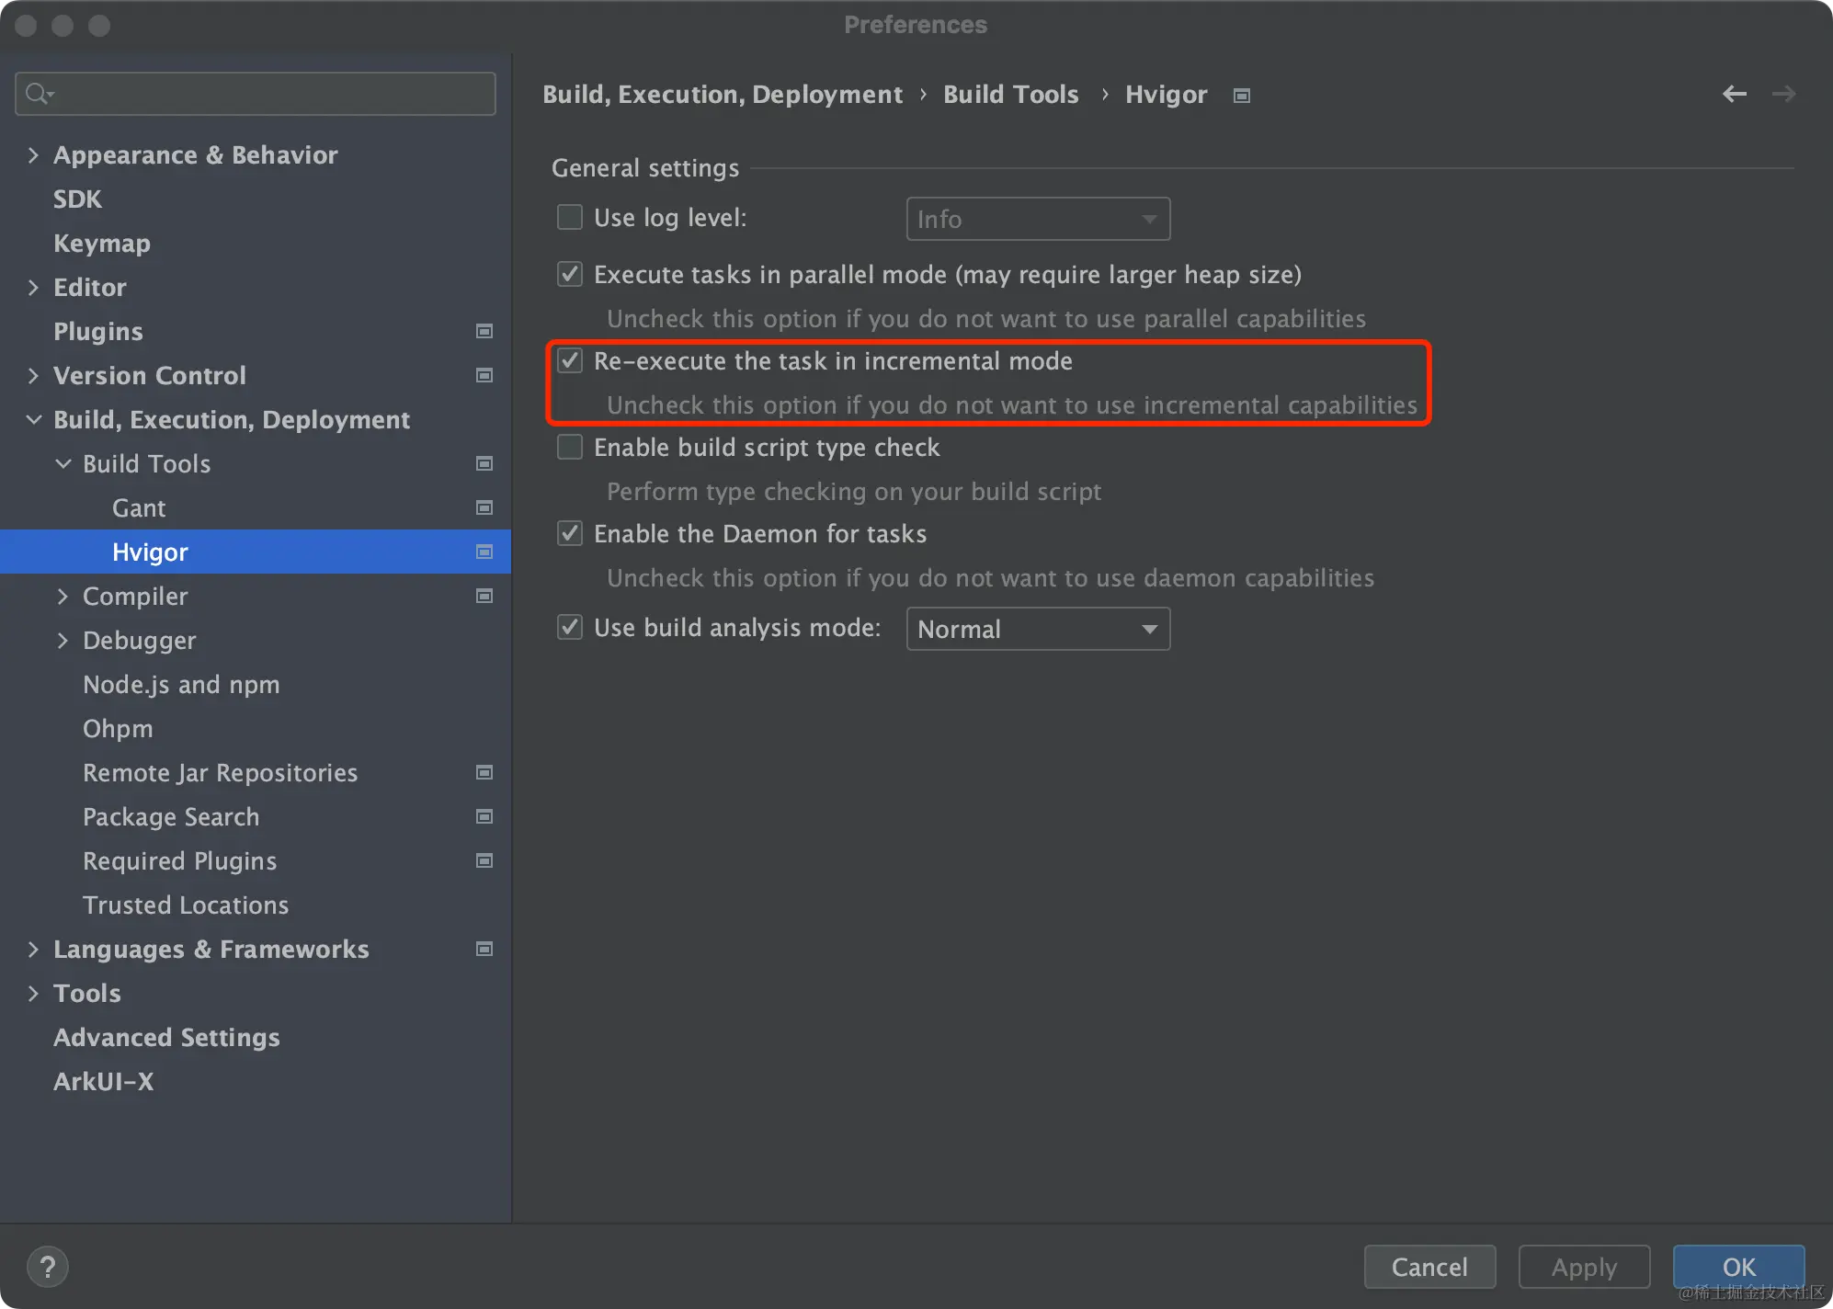Click the settings search field

(267, 94)
